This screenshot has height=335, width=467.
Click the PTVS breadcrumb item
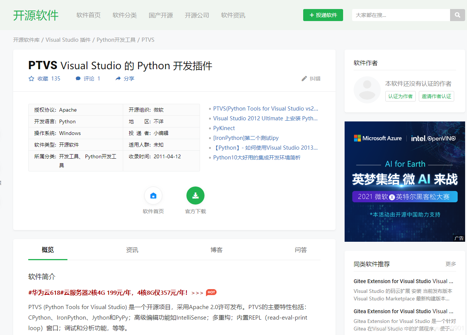[148, 40]
